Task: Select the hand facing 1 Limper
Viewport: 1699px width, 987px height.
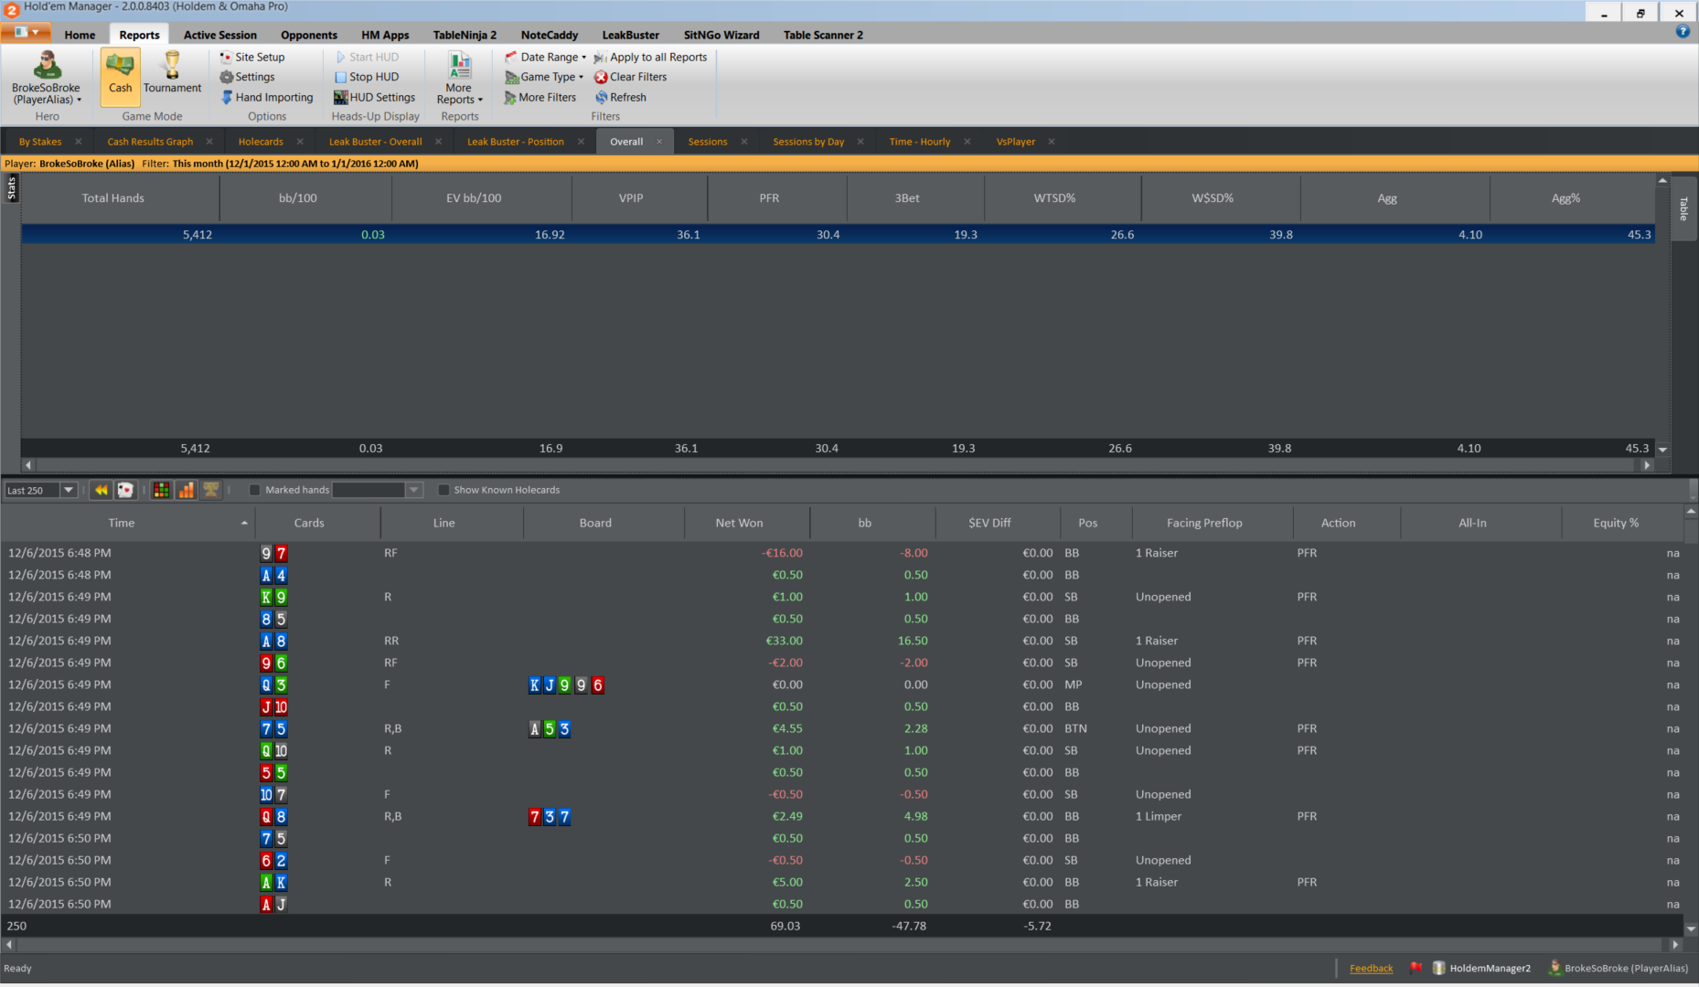Action: click(841, 816)
